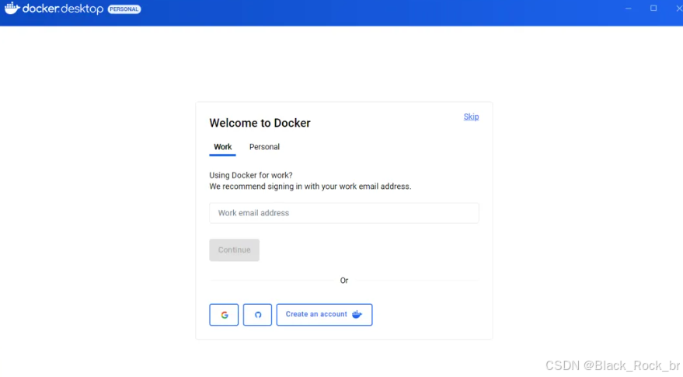This screenshot has height=377, width=683.
Task: Click the work email recommendation sentence
Action: tap(310, 187)
